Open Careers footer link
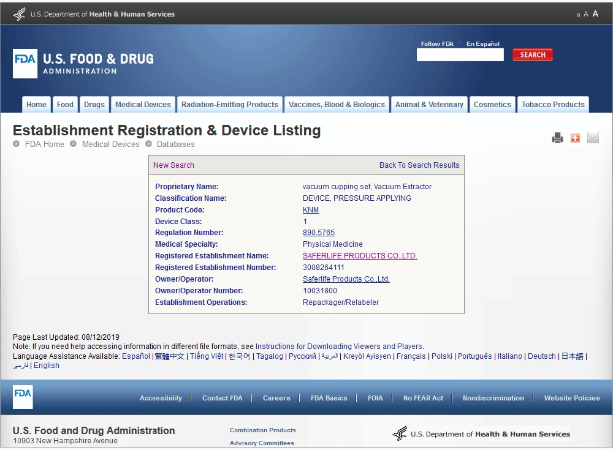The image size is (613, 450). (276, 398)
